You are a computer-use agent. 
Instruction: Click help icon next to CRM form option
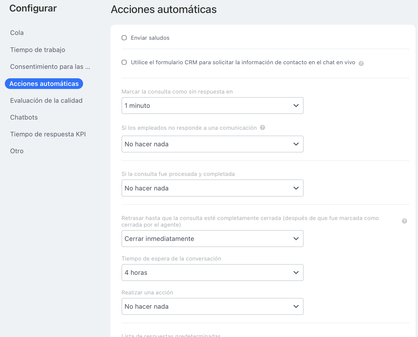[361, 63]
